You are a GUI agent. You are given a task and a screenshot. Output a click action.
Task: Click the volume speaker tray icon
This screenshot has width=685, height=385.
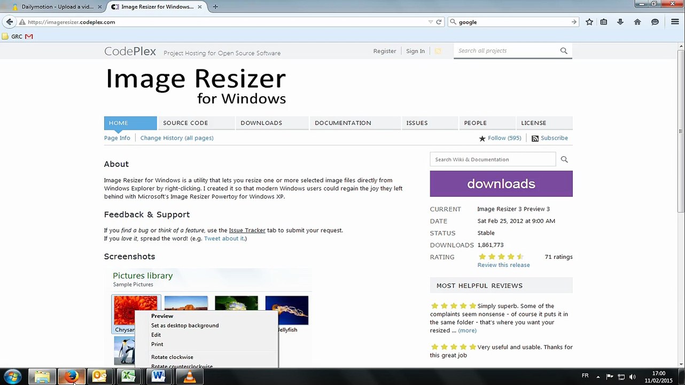633,376
